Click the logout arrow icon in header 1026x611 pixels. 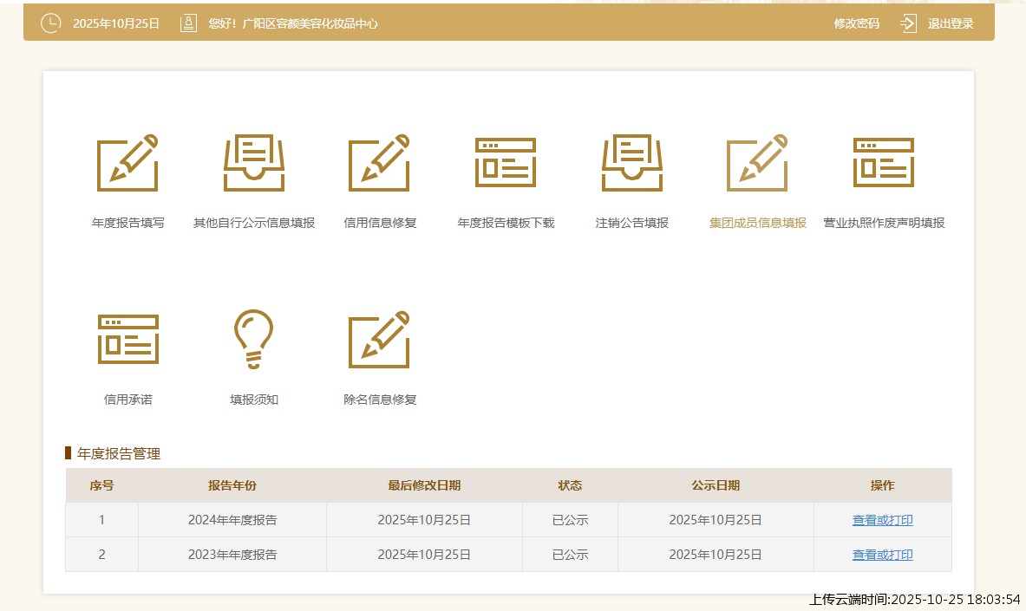click(x=908, y=23)
